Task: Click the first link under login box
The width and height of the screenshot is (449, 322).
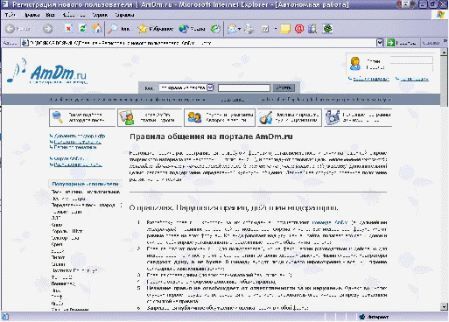Action: click(x=370, y=79)
